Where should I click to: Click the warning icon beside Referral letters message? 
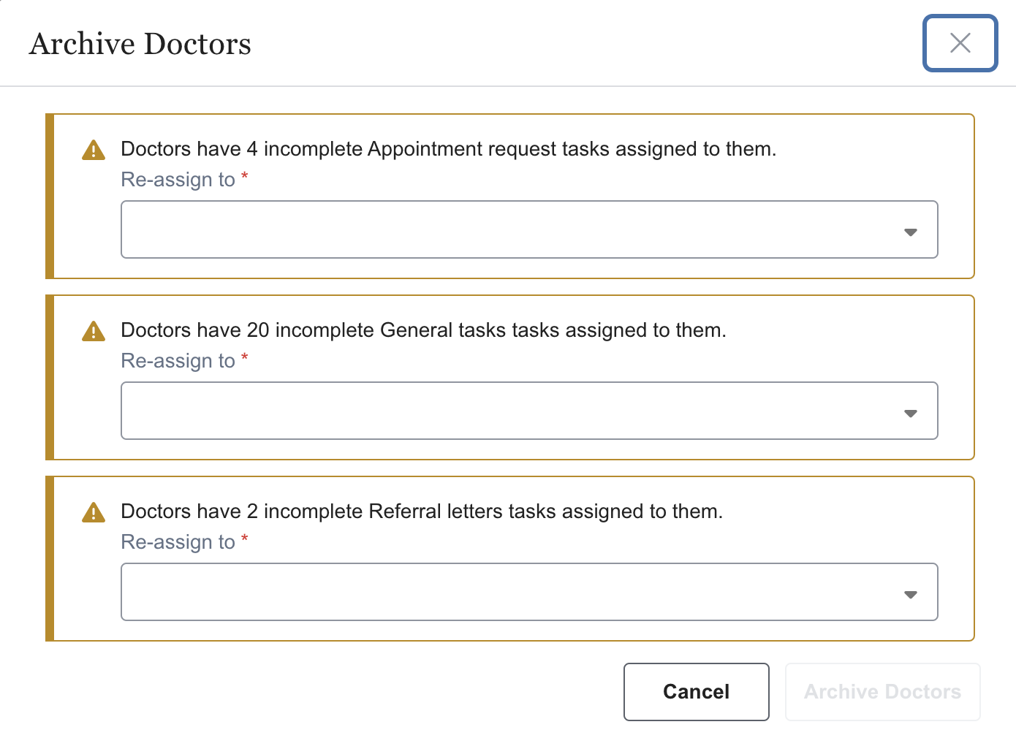point(93,511)
